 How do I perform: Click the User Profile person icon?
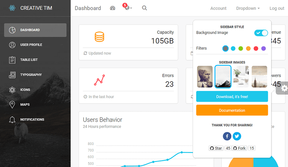coord(12,45)
